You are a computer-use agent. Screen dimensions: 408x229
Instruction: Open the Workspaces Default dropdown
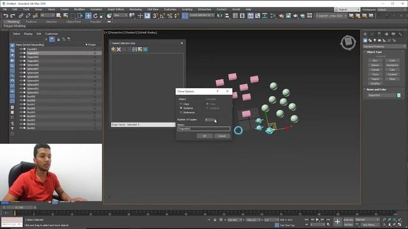point(391,10)
